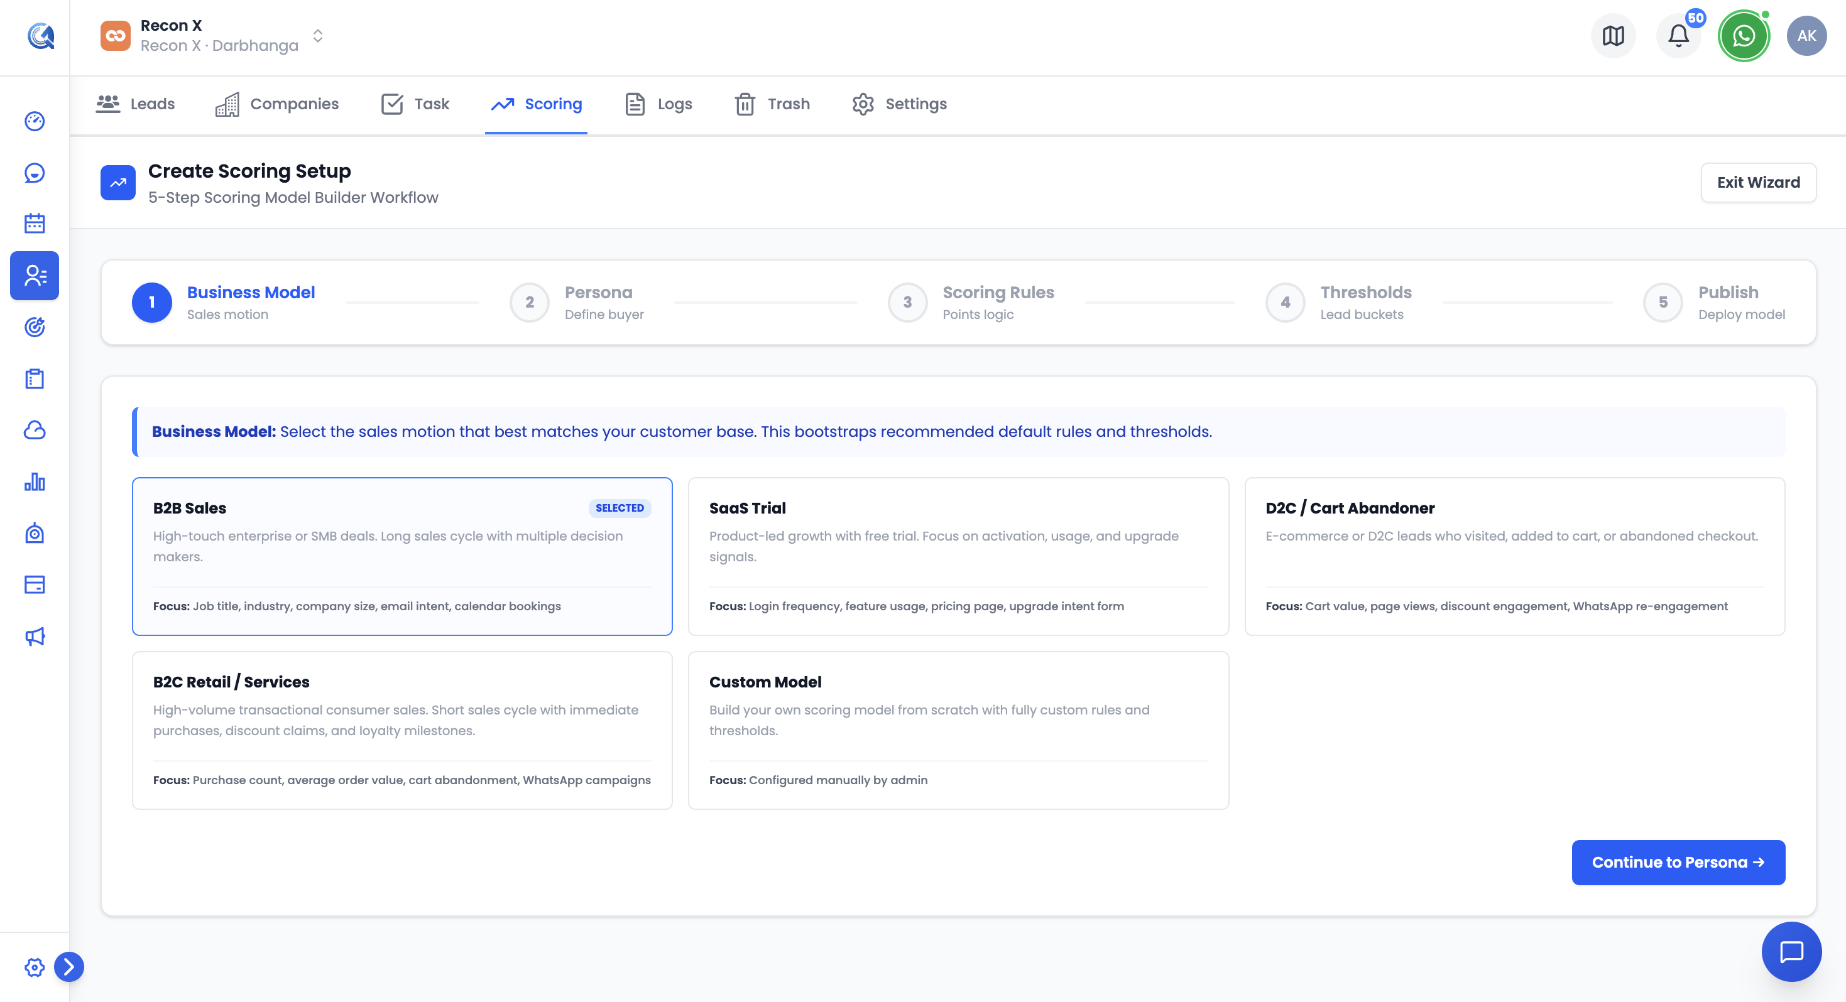Switch to the Trash tab

772,104
